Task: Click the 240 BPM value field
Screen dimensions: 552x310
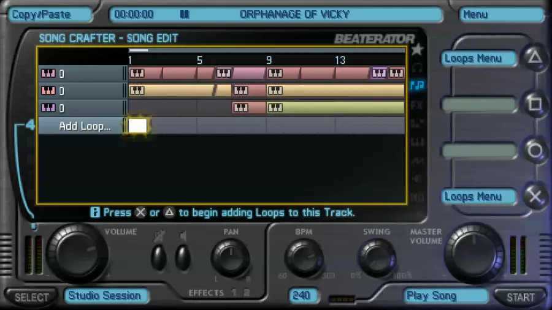Action: [303, 295]
